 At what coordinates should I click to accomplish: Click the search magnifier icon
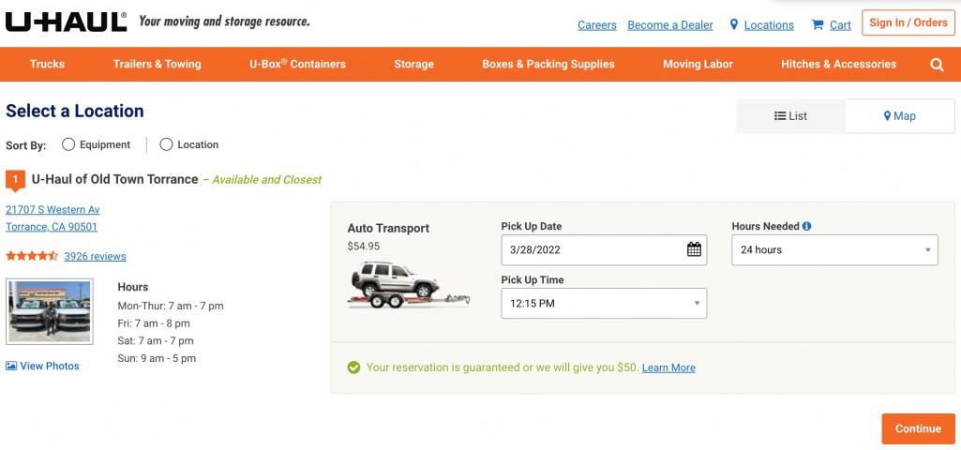[x=937, y=65]
